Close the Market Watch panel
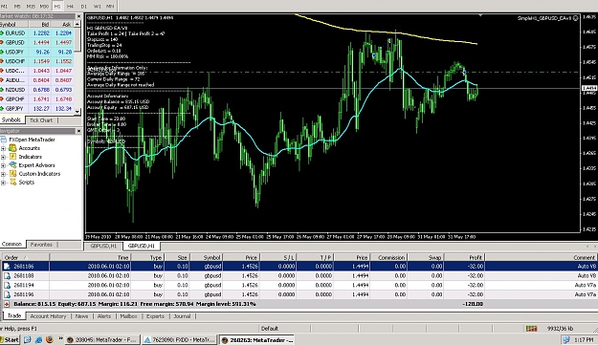The width and height of the screenshot is (598, 345). tap(78, 16)
